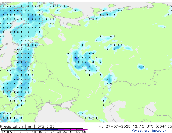Screen dimensions: 172x133
Task: Select legend swatch between 35 and 40
Action: click(67, 129)
